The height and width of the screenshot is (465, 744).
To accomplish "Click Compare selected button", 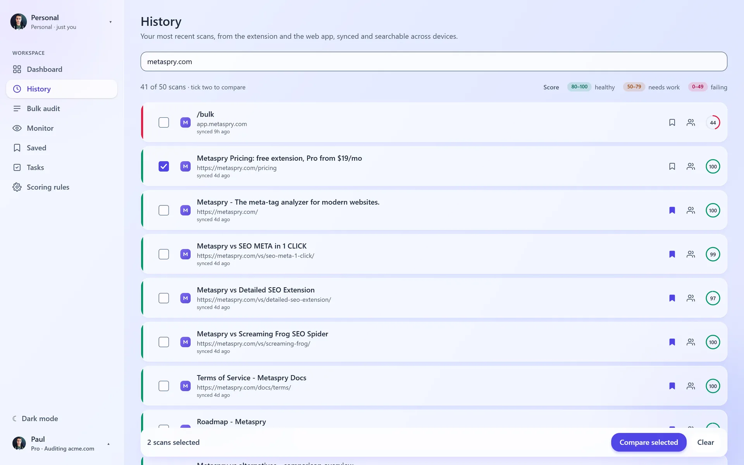I will click(x=649, y=442).
